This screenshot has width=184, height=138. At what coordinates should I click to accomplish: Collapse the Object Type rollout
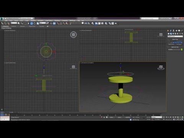coord(175,39)
